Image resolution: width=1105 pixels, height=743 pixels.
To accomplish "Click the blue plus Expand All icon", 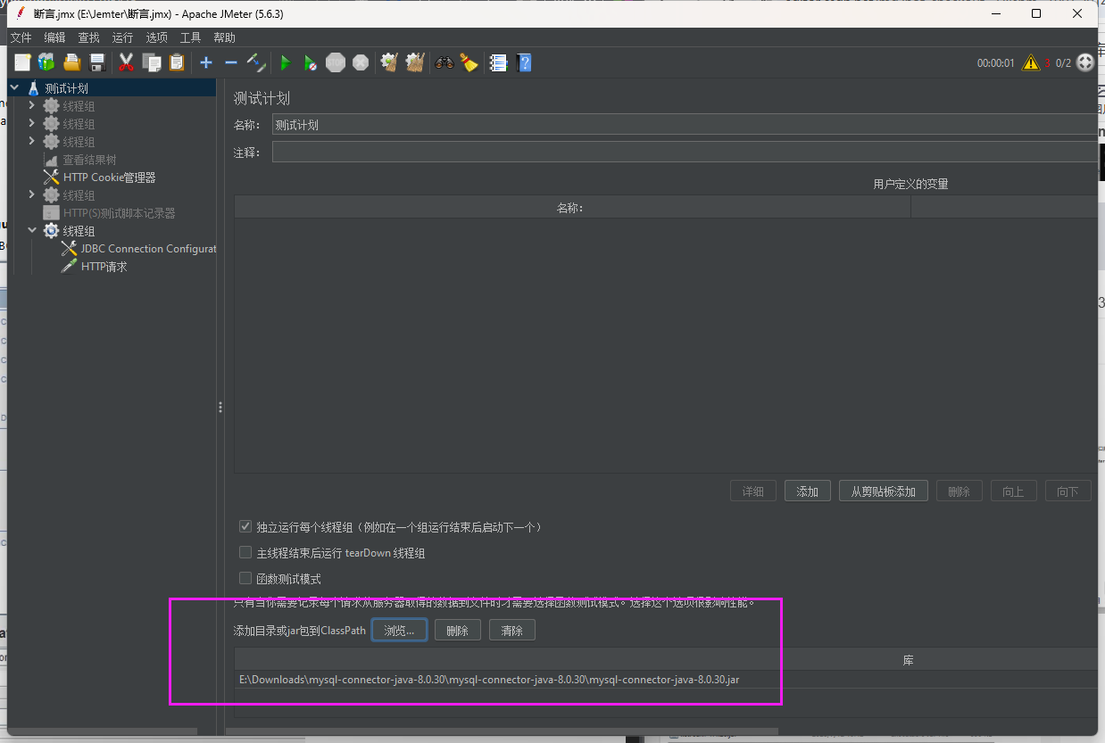I will coord(206,62).
